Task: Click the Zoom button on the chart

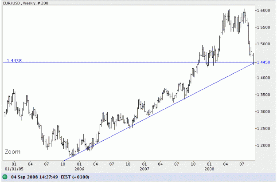Action: (12, 152)
